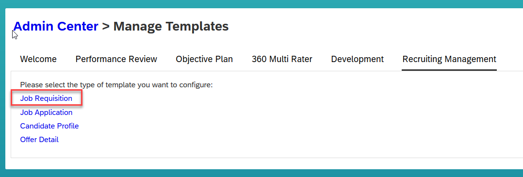Choose Job Requisition highlighted in red box
The height and width of the screenshot is (177, 523).
[46, 98]
